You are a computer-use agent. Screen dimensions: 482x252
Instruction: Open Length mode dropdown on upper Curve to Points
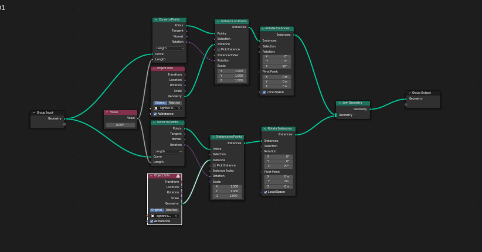(169, 48)
